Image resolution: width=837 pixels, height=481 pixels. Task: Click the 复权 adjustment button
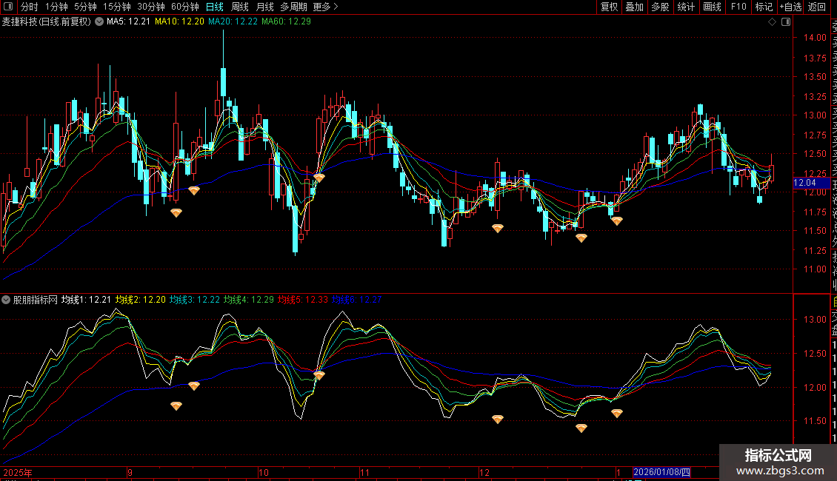tap(609, 7)
